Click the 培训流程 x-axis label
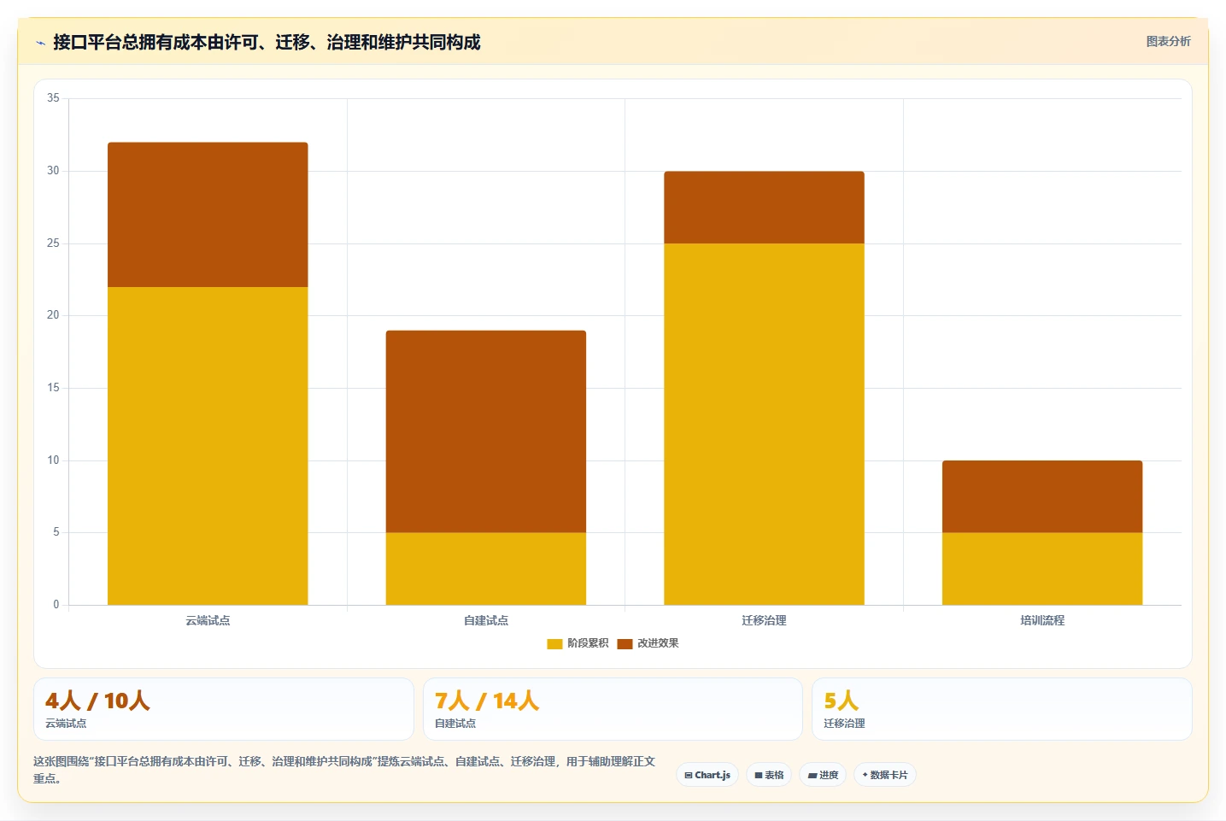Screen dimensions: 1226x821 click(1042, 620)
